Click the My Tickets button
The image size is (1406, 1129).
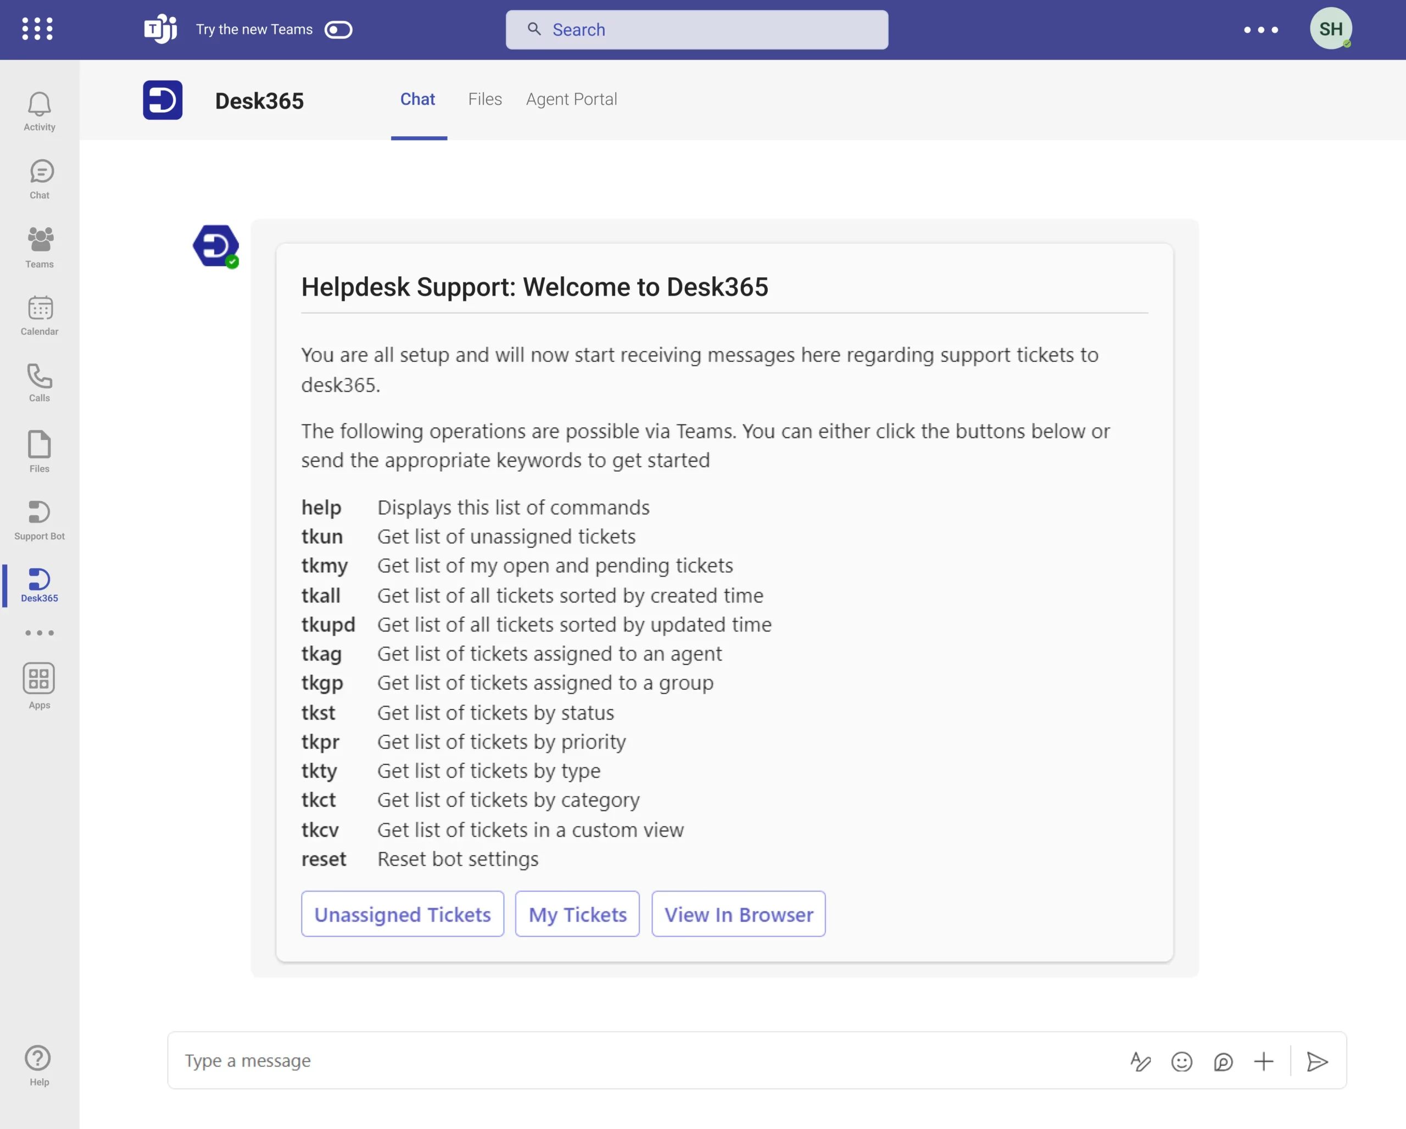577,914
